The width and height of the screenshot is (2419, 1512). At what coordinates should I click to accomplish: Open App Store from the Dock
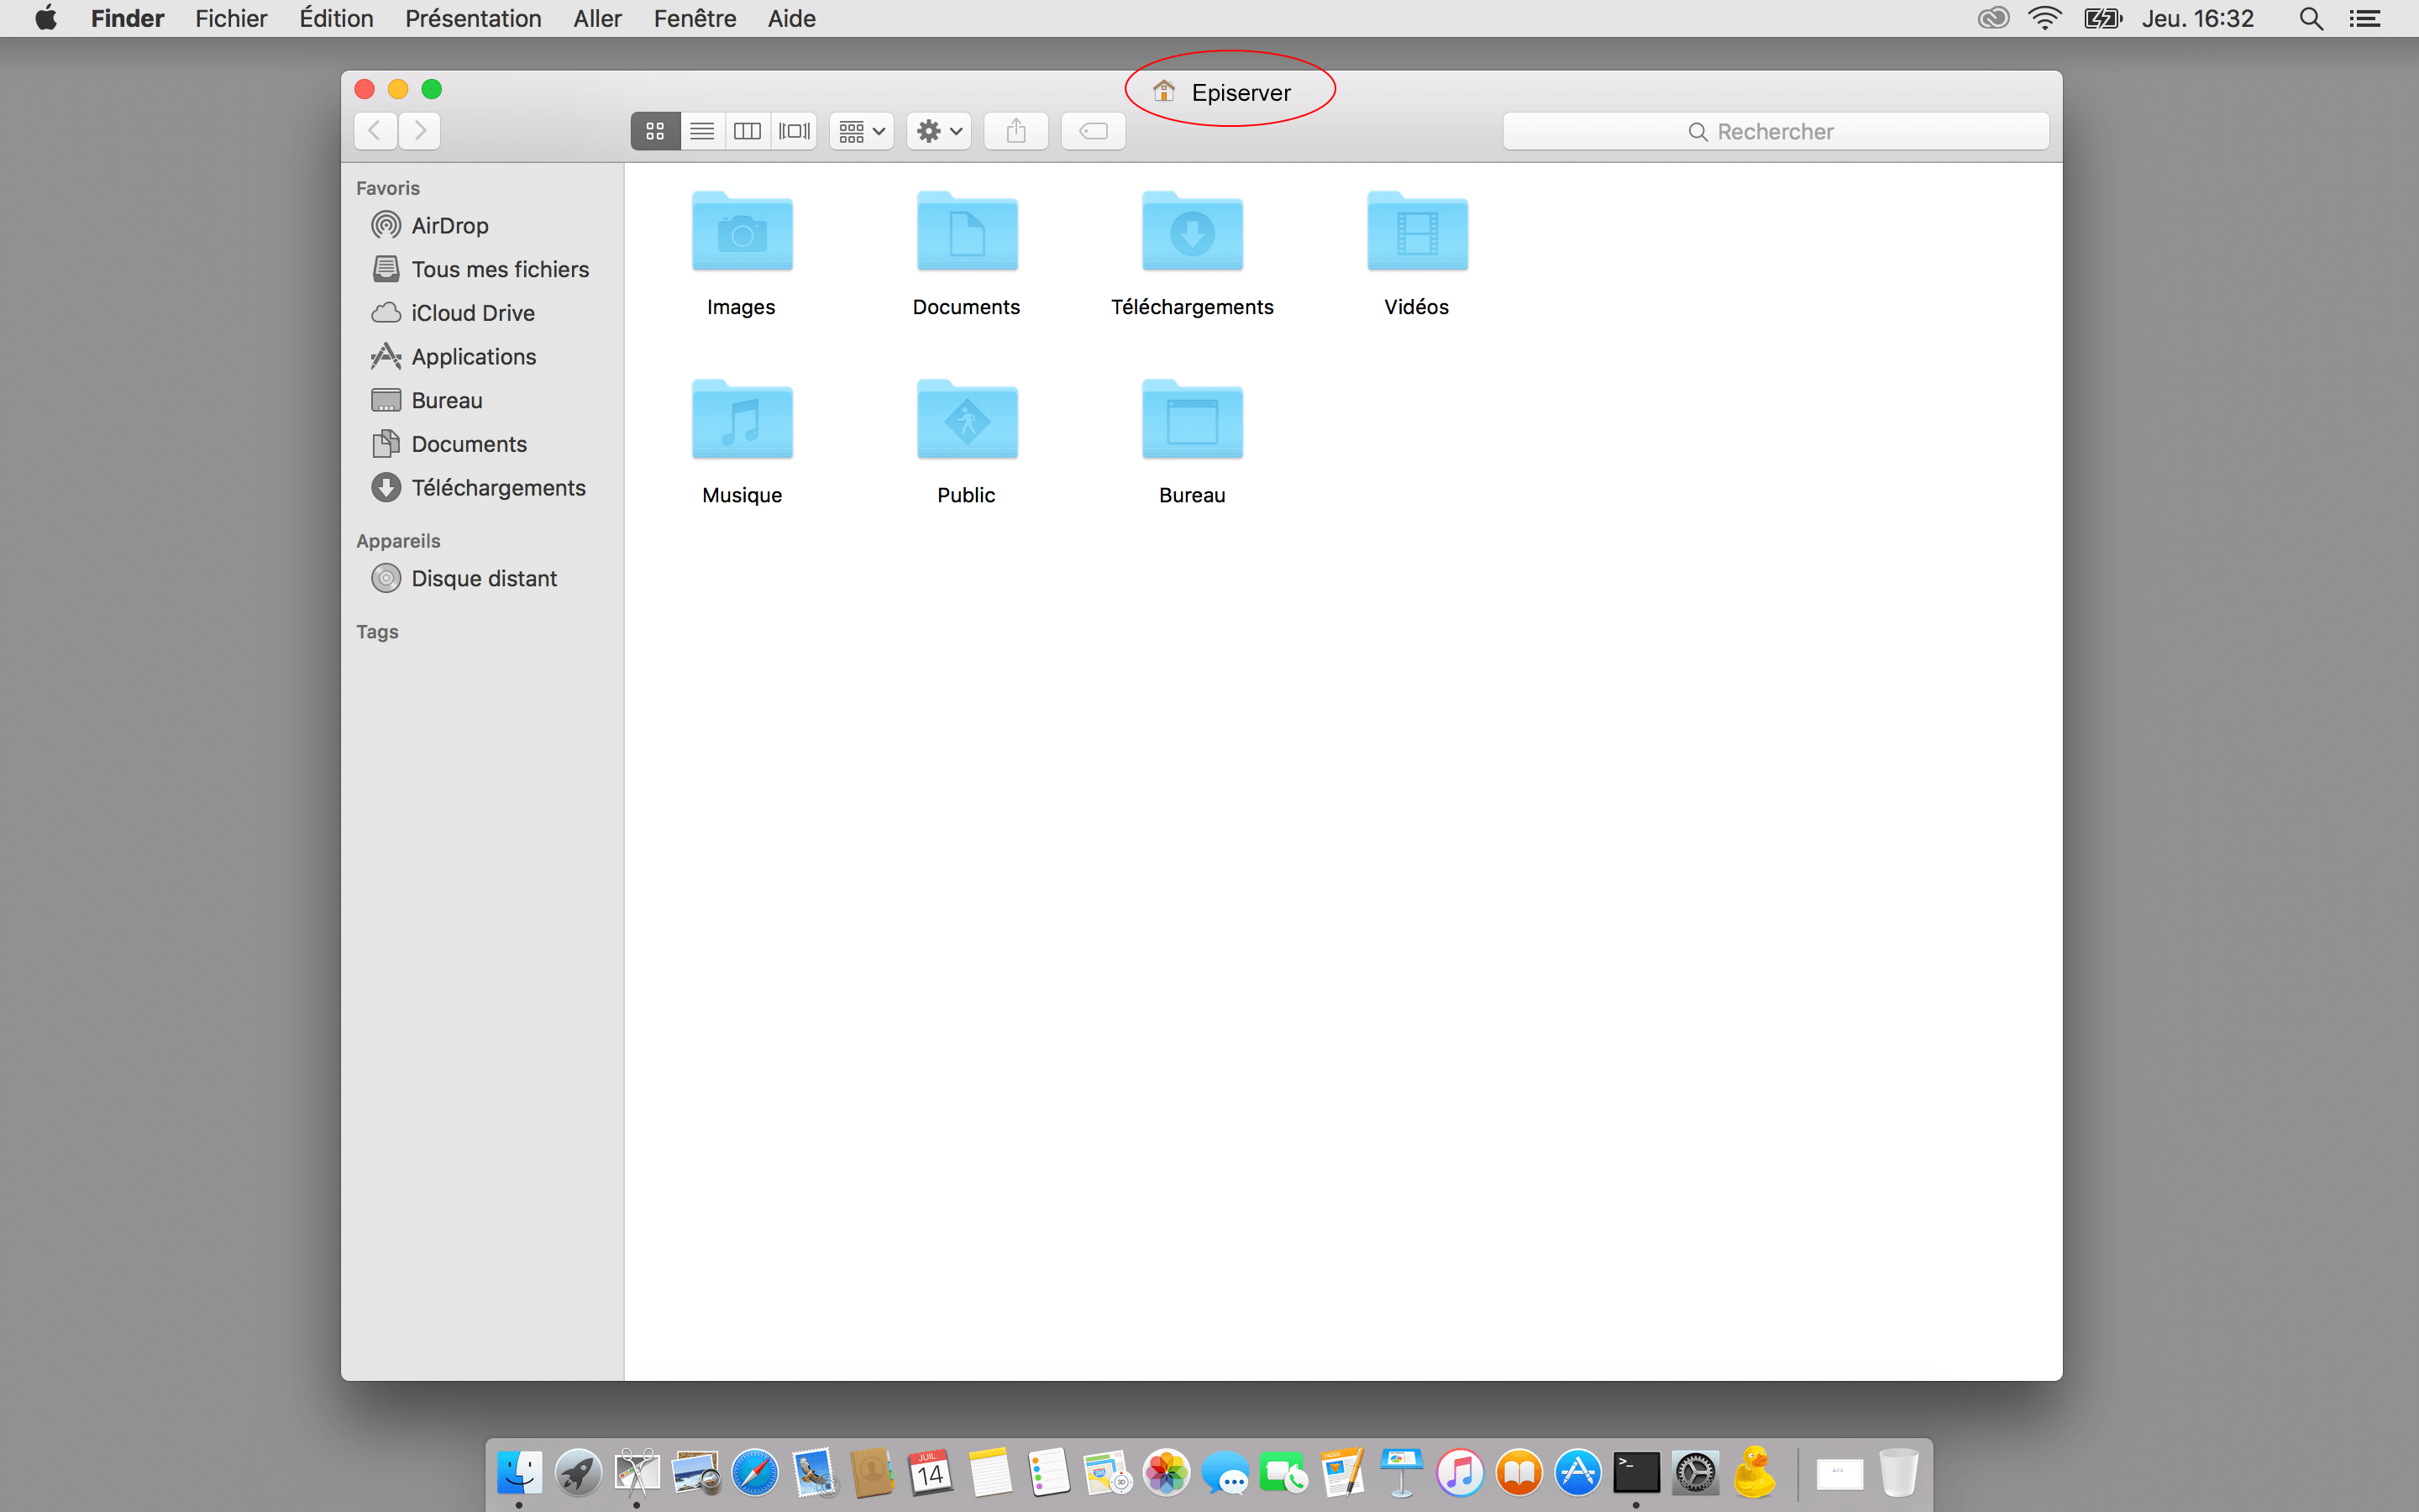1577,1472
